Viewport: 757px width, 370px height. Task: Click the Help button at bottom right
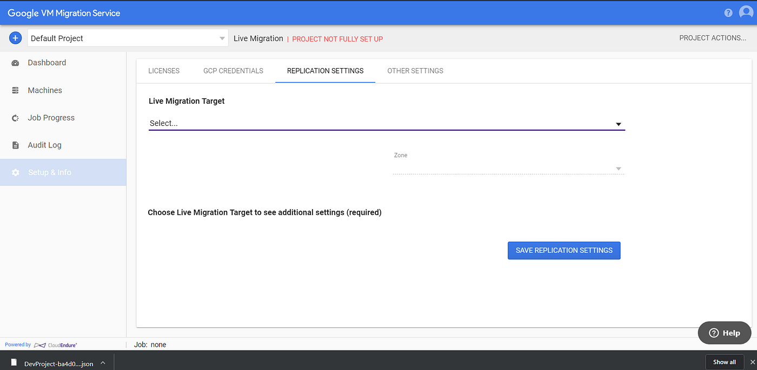(x=725, y=333)
